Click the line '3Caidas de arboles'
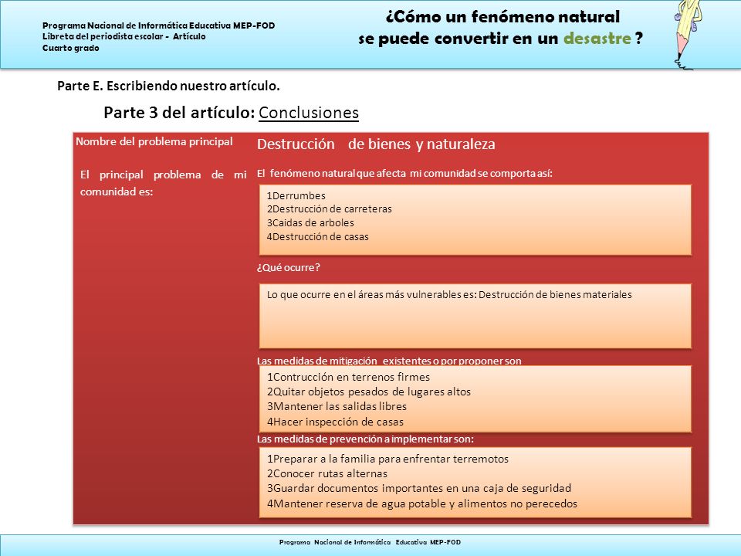The width and height of the screenshot is (741, 556). click(310, 222)
